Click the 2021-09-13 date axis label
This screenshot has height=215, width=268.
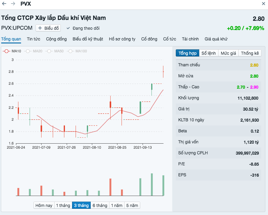click(143, 147)
